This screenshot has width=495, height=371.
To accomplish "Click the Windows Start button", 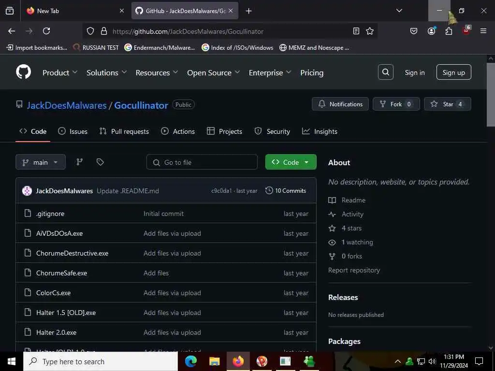I will tap(12, 361).
